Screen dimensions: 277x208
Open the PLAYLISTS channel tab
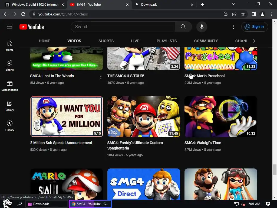pos(167,41)
